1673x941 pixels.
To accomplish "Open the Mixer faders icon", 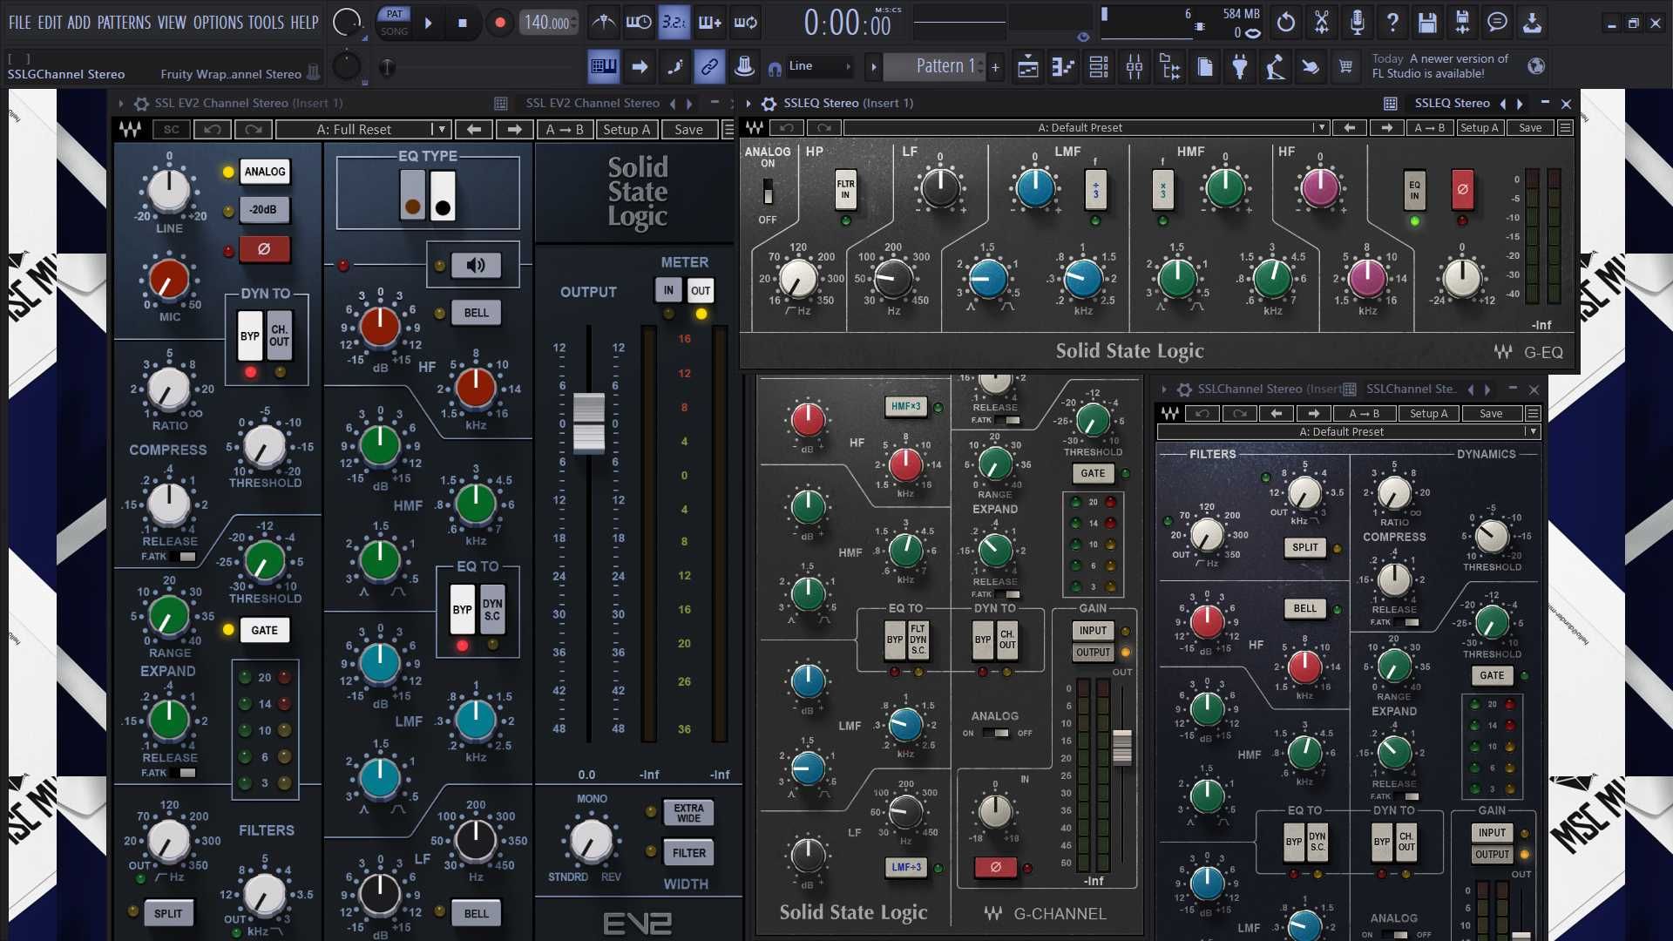I will [1135, 66].
